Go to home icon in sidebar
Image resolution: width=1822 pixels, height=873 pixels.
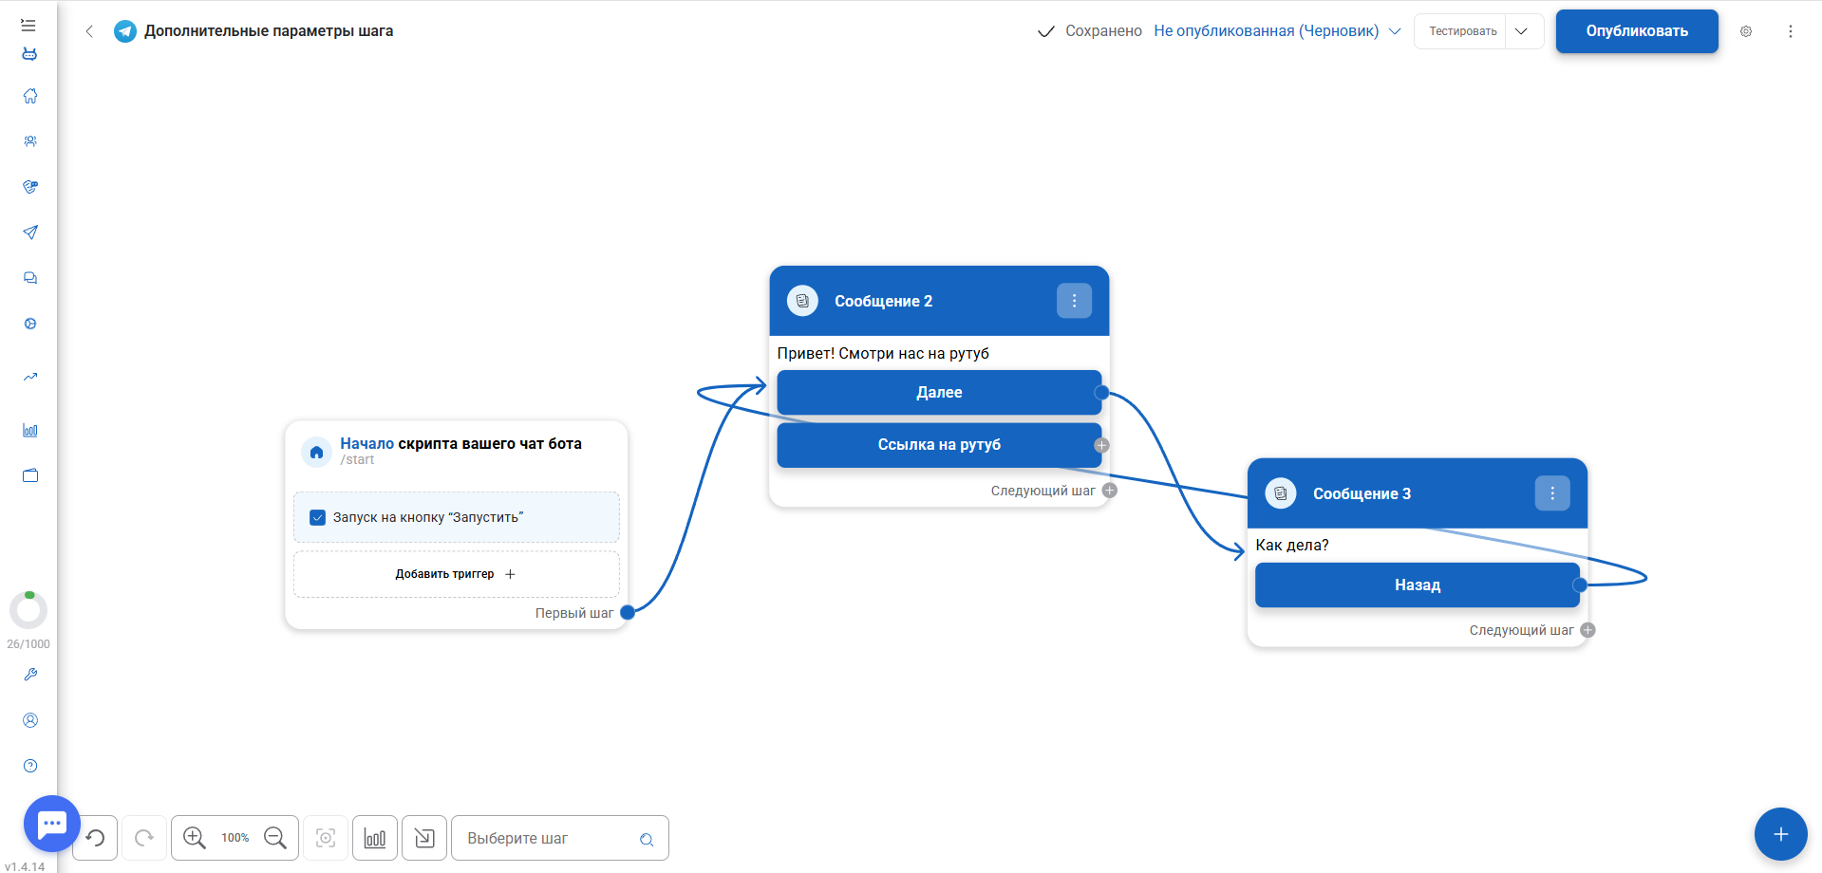coord(30,96)
